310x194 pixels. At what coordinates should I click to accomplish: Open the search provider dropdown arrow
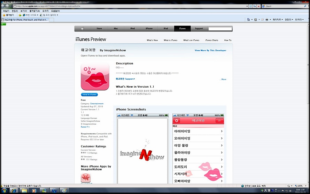pos(308,6)
